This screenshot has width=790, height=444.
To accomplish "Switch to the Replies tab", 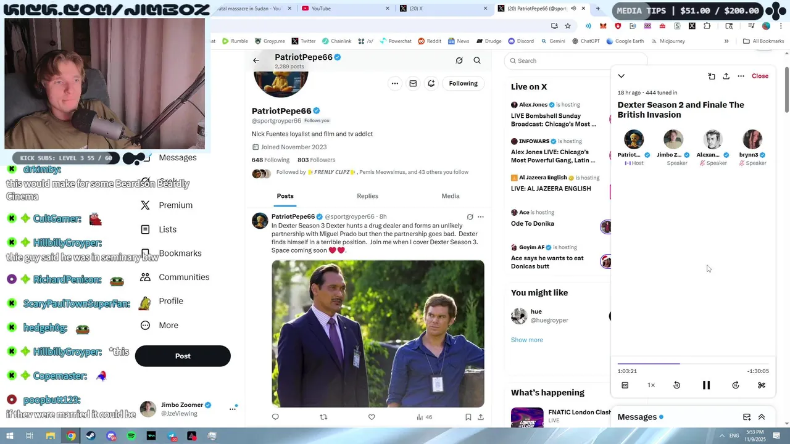I will 367,196.
